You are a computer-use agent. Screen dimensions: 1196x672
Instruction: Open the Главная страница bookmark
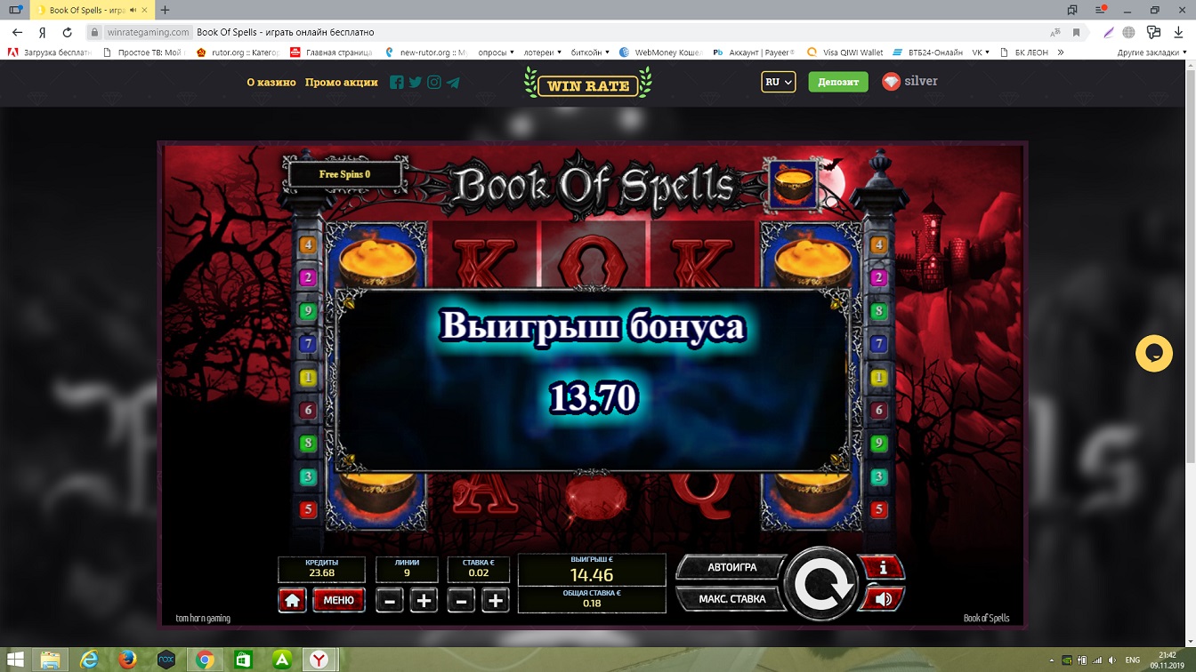point(331,52)
